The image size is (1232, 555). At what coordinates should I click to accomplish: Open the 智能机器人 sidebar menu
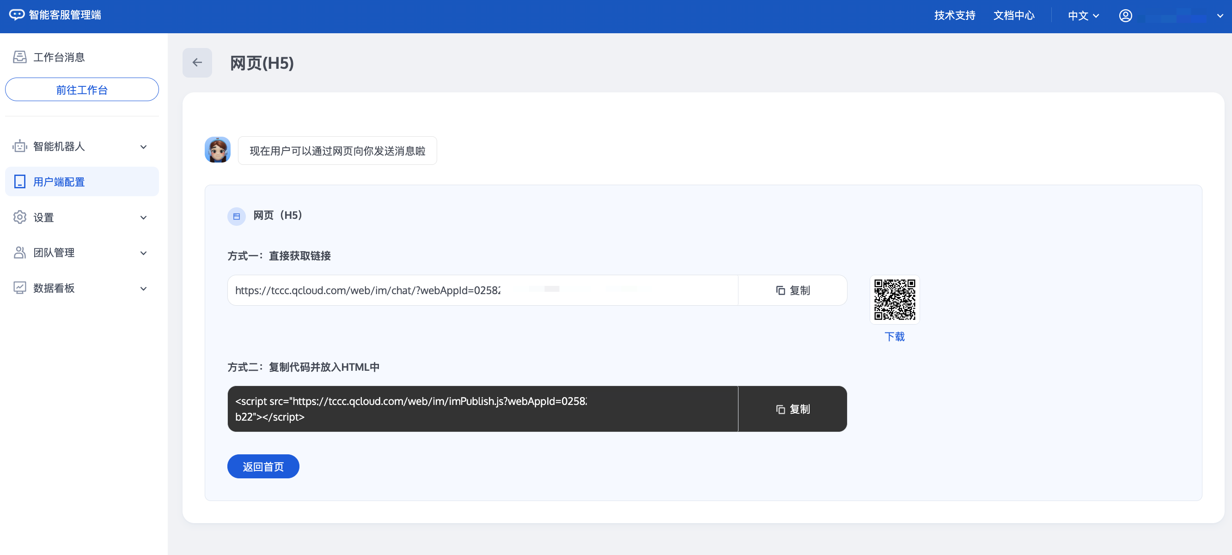pos(82,146)
